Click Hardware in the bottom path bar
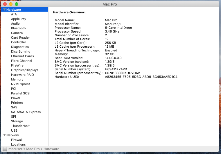Viewport: 221px width, 154px height. [x=51, y=149]
